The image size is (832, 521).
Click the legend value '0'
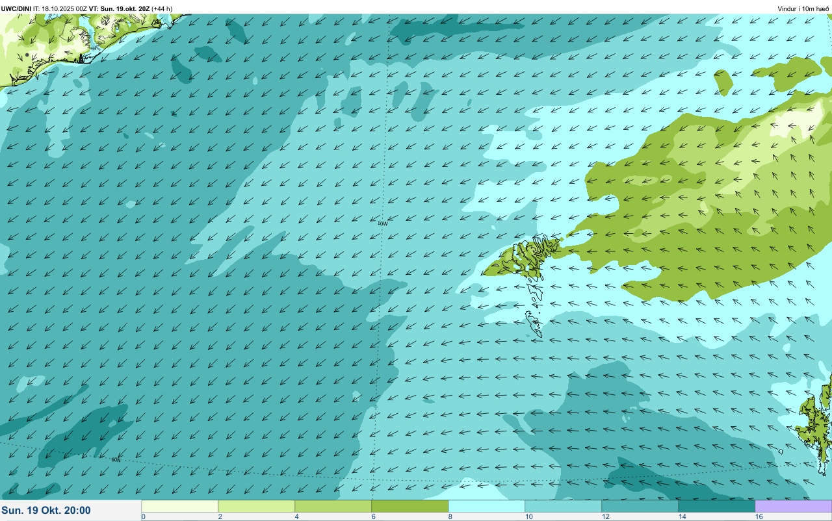click(x=143, y=516)
